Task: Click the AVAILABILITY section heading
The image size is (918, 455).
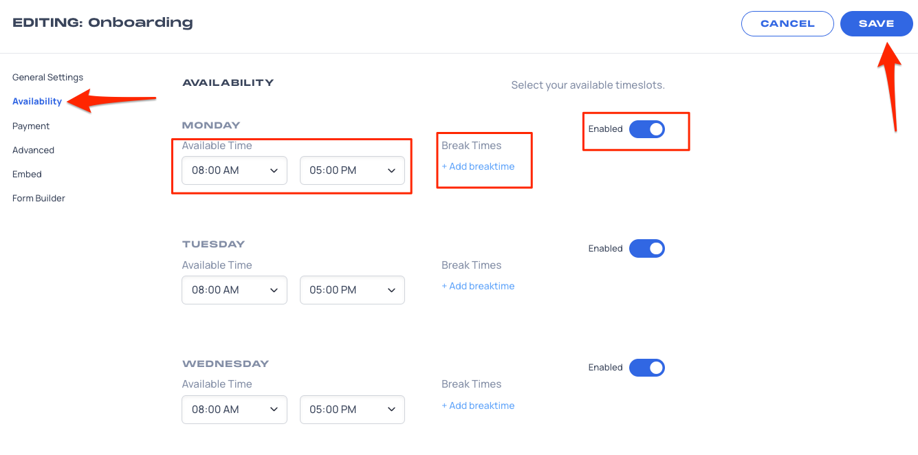Action: tap(228, 82)
